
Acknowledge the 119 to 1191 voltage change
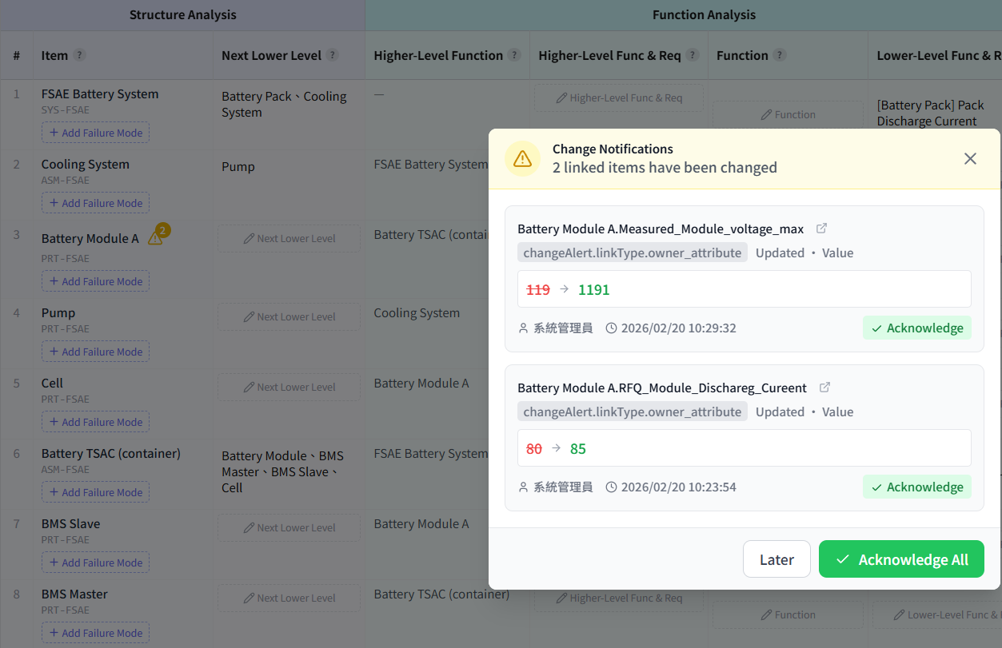click(x=916, y=328)
